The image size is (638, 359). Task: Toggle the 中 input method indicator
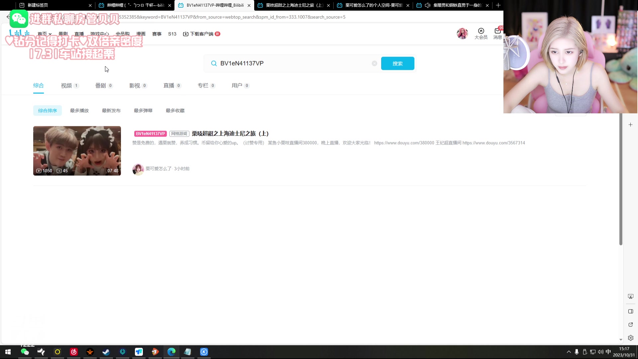click(x=608, y=352)
